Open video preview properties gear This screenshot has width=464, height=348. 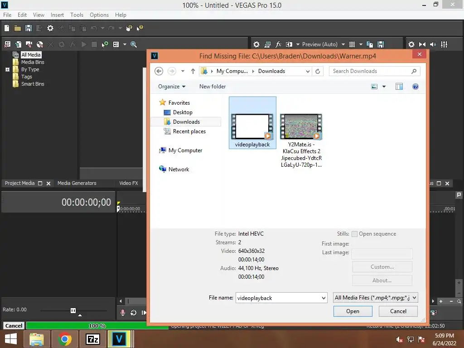[x=256, y=44]
